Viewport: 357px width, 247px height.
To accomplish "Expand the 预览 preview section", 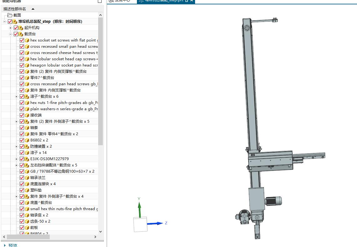I will pyautogui.click(x=5, y=245).
